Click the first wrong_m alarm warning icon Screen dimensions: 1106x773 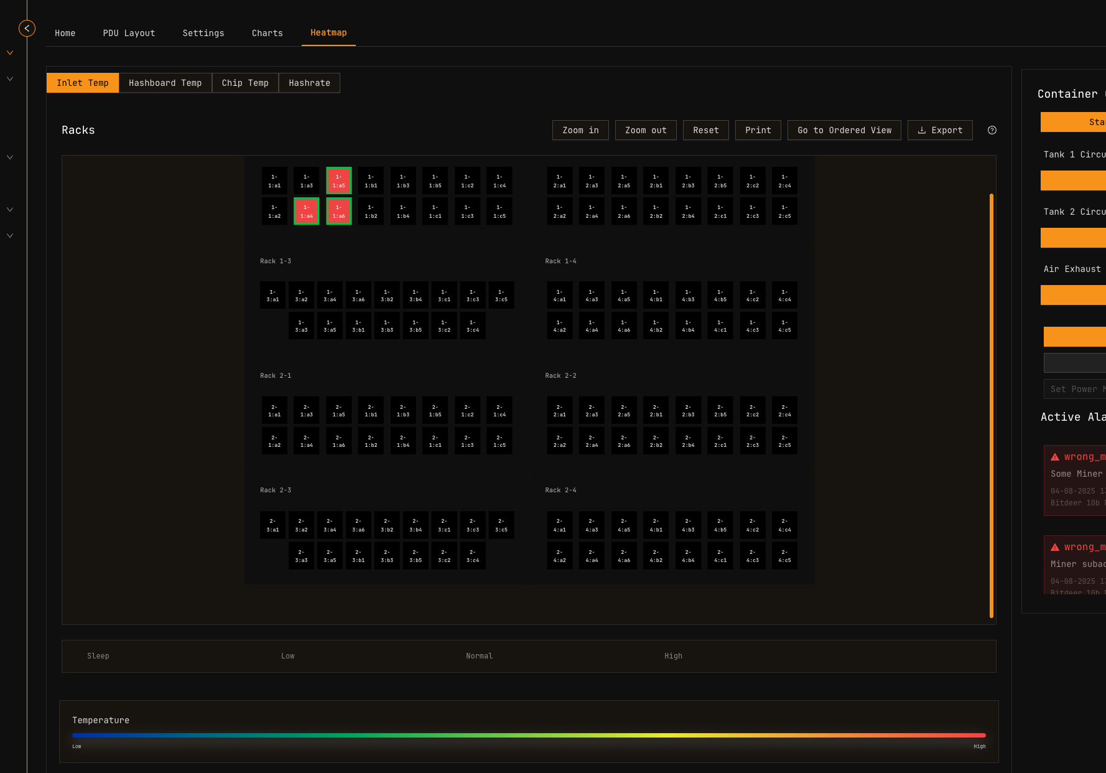coord(1055,457)
